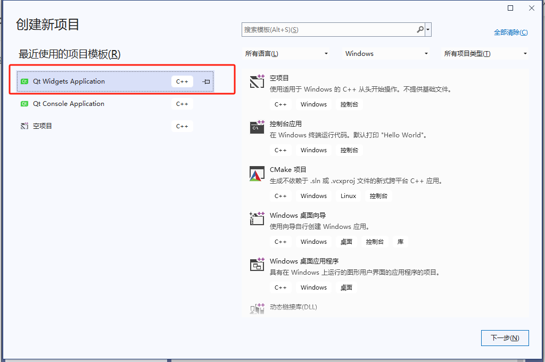Select Qt Console Application recent template

pos(115,104)
